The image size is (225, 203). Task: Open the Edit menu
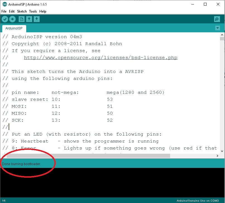pos(12,11)
